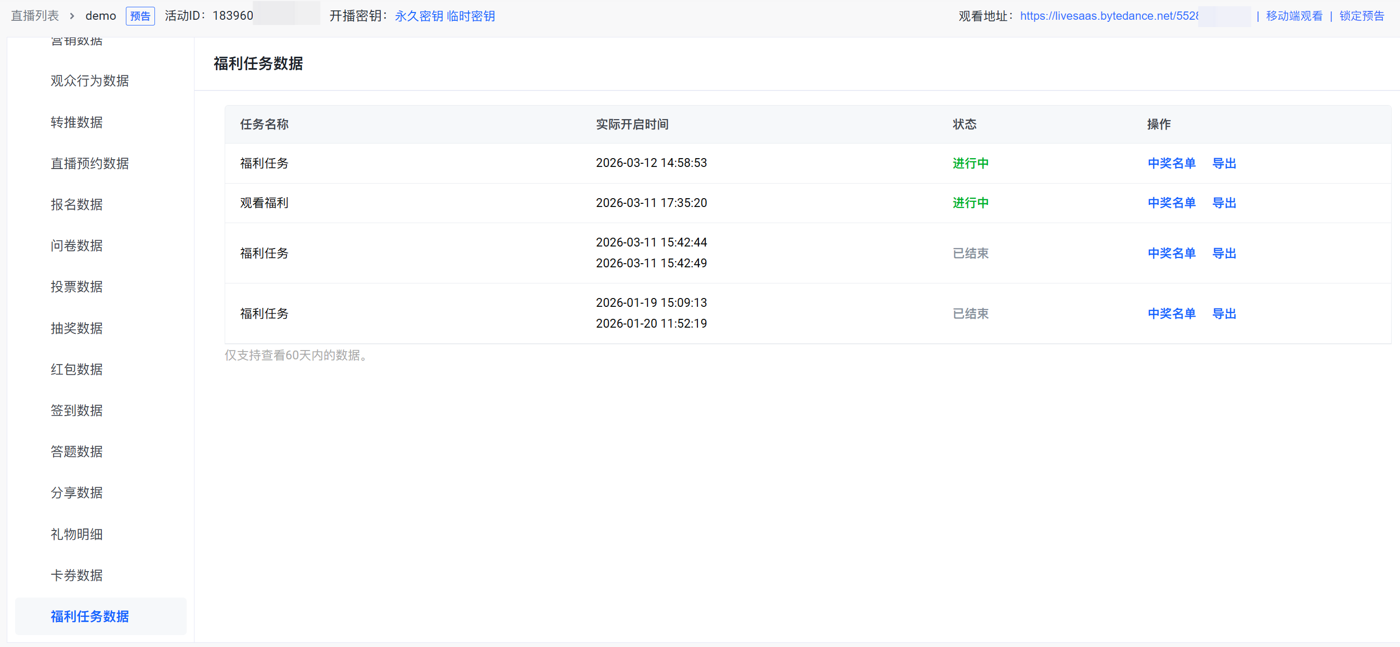Select 转推数据 sidebar item
1400x647 pixels.
76,122
